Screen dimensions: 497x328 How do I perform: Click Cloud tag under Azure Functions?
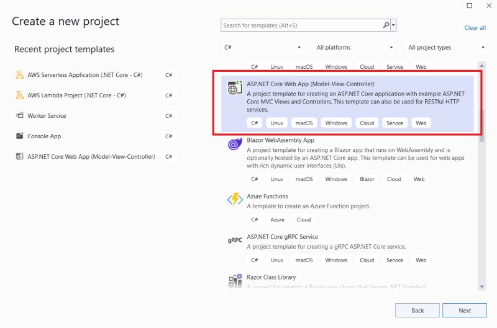point(304,219)
